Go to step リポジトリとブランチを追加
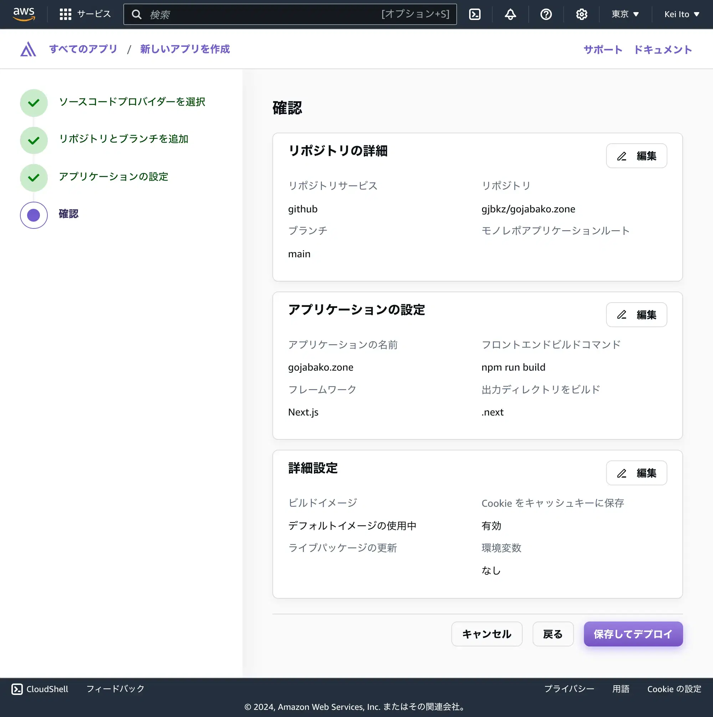 click(124, 139)
